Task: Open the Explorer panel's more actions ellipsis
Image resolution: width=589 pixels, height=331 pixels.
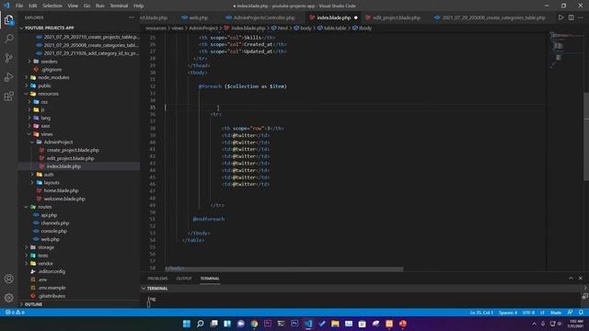Action: tap(131, 17)
